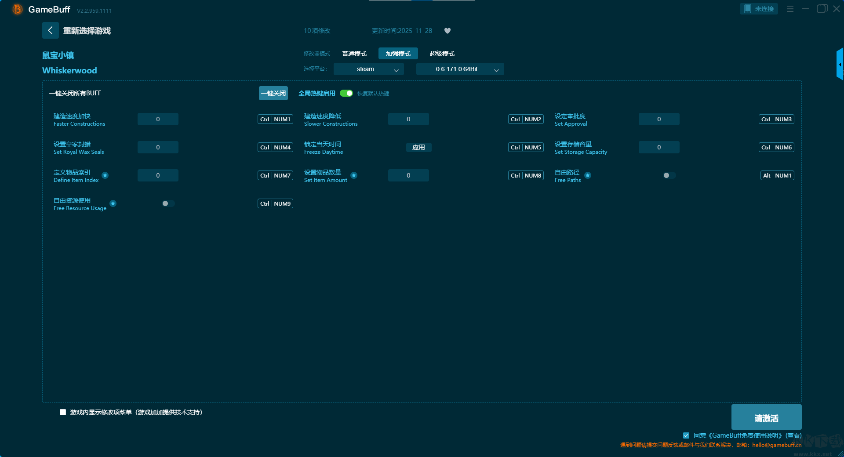
Task: Switch to 普通模式 trainer mode
Action: click(x=354, y=54)
